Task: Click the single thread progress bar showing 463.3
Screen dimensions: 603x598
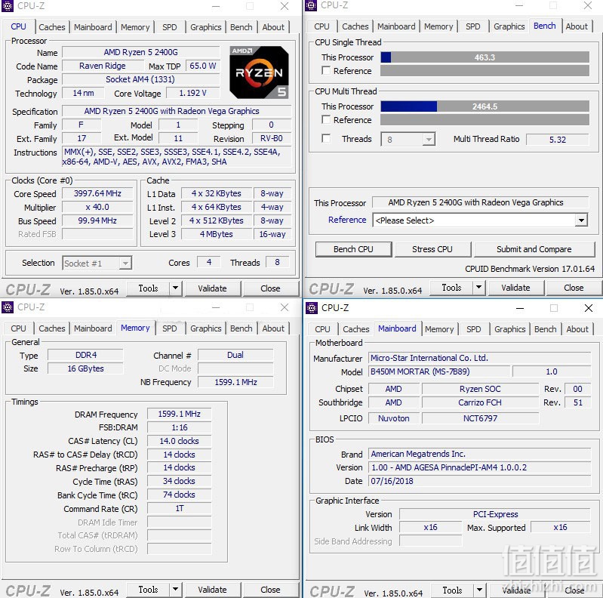Action: (x=485, y=57)
